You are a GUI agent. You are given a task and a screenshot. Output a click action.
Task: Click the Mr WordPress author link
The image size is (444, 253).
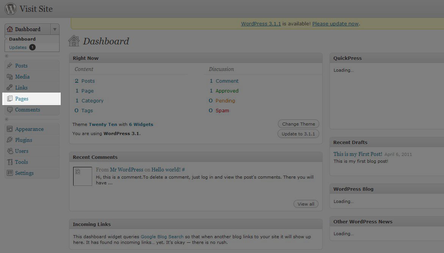click(127, 170)
